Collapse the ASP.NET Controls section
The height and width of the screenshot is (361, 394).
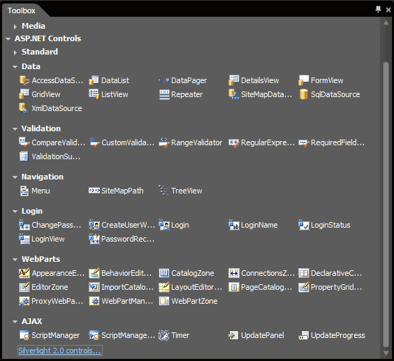pyautogui.click(x=8, y=39)
